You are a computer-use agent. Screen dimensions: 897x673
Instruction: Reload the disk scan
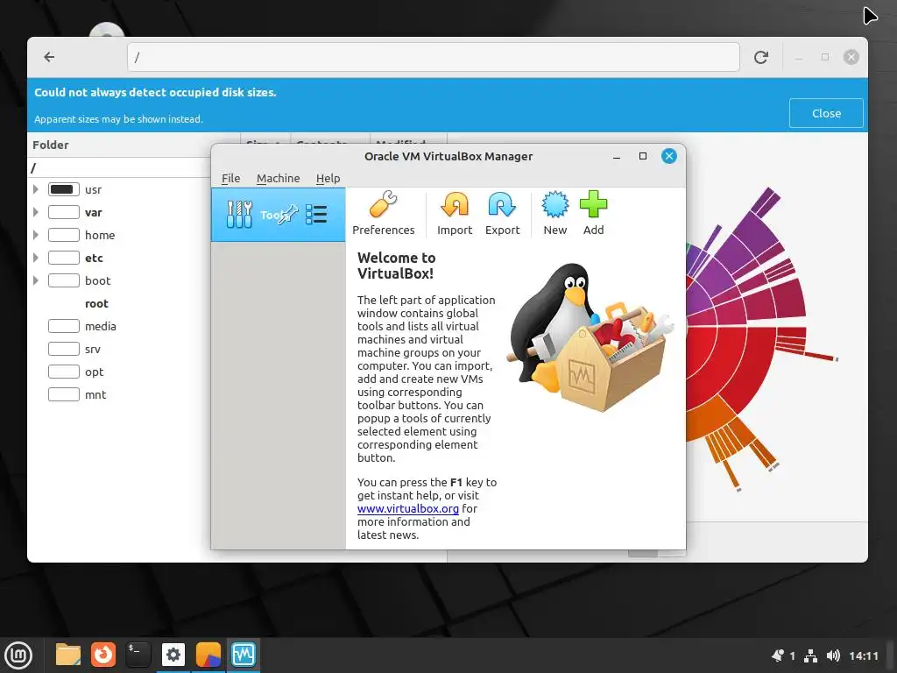760,57
